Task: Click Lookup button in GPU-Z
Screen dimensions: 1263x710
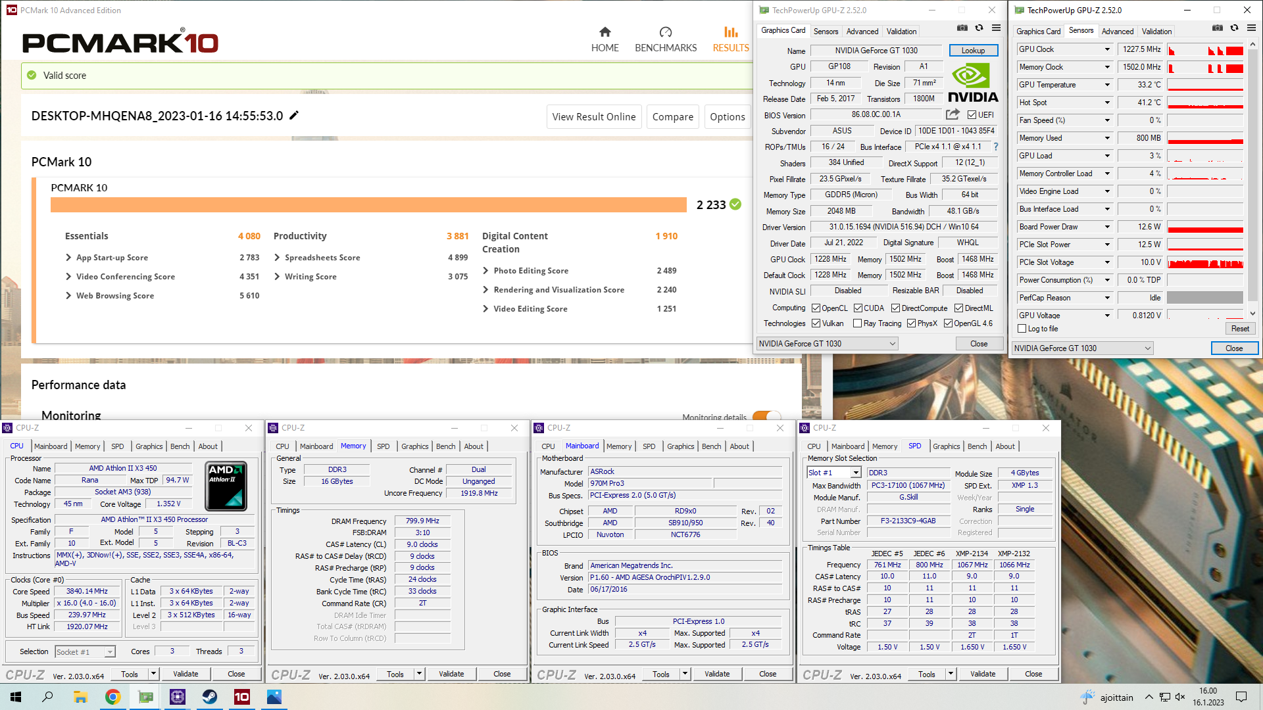Action: [973, 51]
